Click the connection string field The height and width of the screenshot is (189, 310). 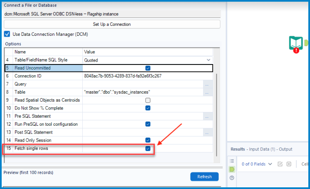(112, 14)
